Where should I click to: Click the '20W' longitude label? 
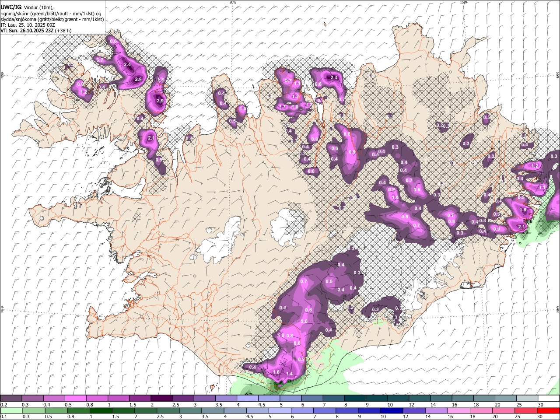233,2
